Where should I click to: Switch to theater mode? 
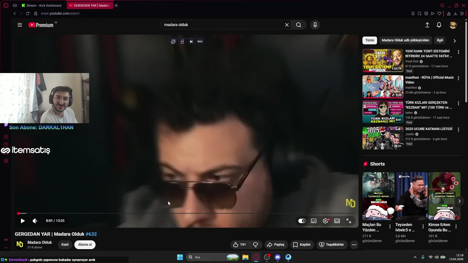pyautogui.click(x=337, y=221)
